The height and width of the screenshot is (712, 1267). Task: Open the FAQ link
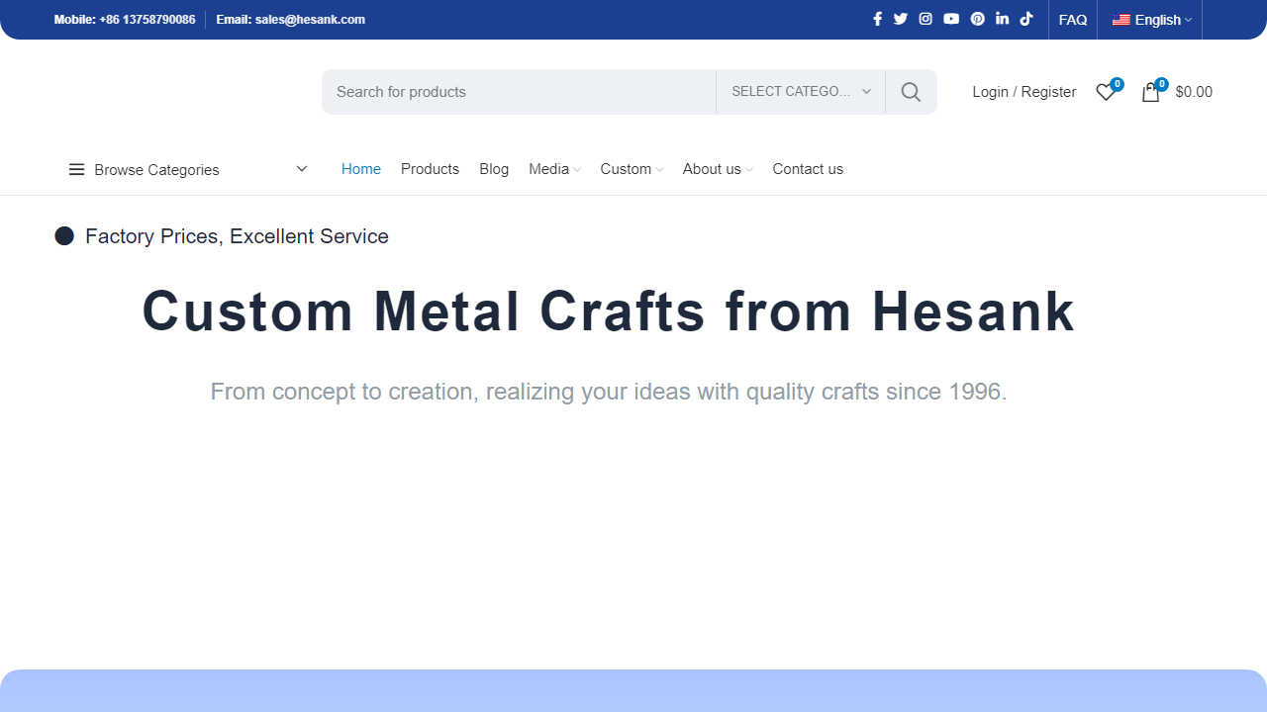(1073, 20)
